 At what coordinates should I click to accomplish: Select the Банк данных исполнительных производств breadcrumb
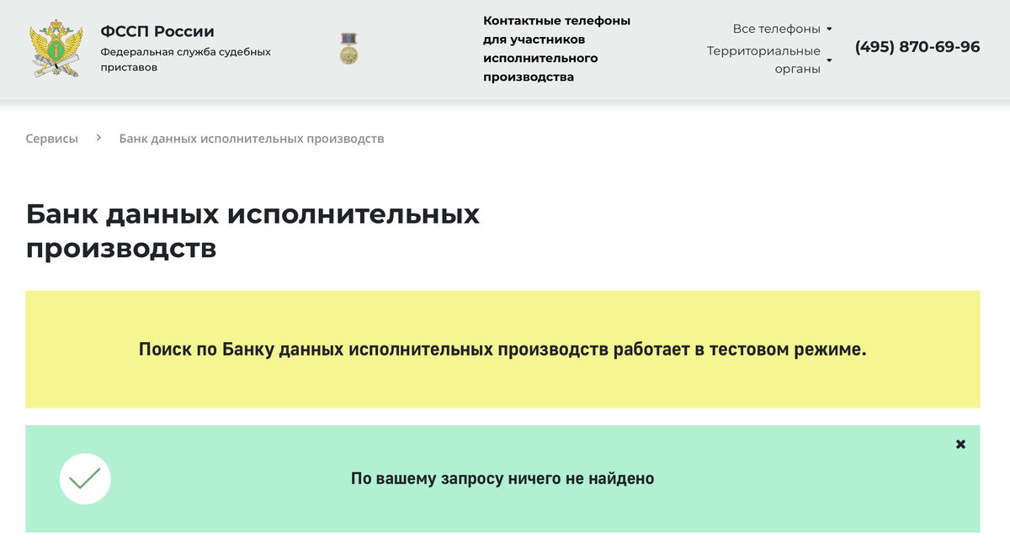point(250,138)
